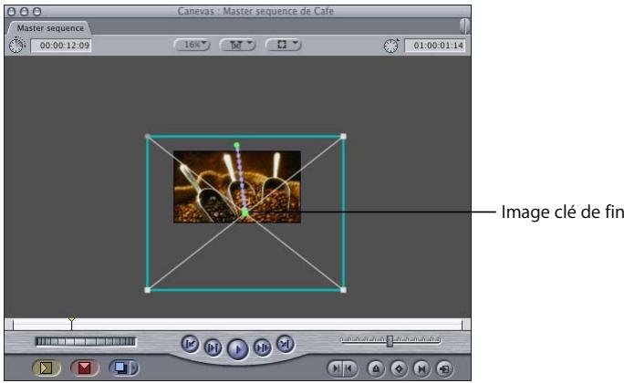Click the Add Marker button
The width and height of the screenshot is (624, 383).
pos(376,368)
